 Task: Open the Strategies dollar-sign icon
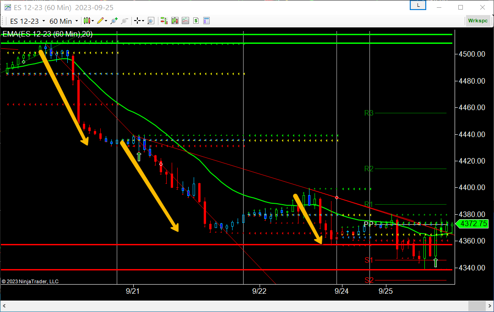point(196,21)
